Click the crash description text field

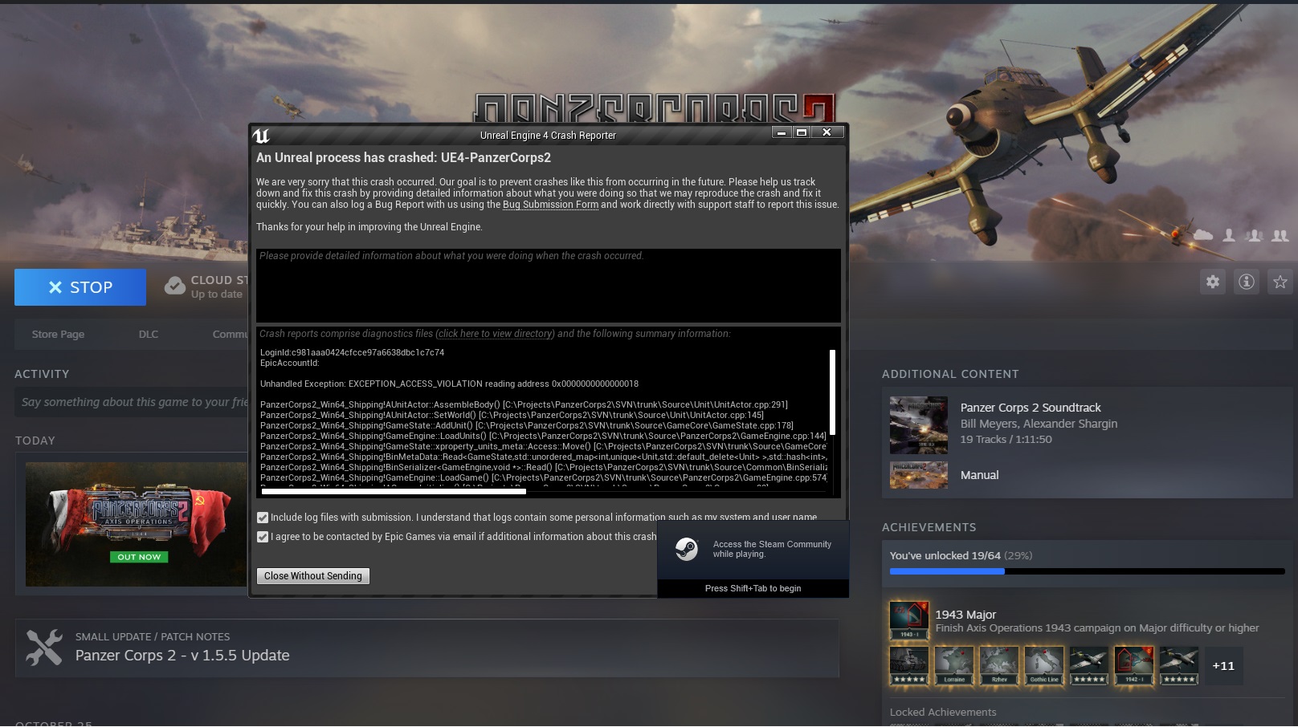548,286
